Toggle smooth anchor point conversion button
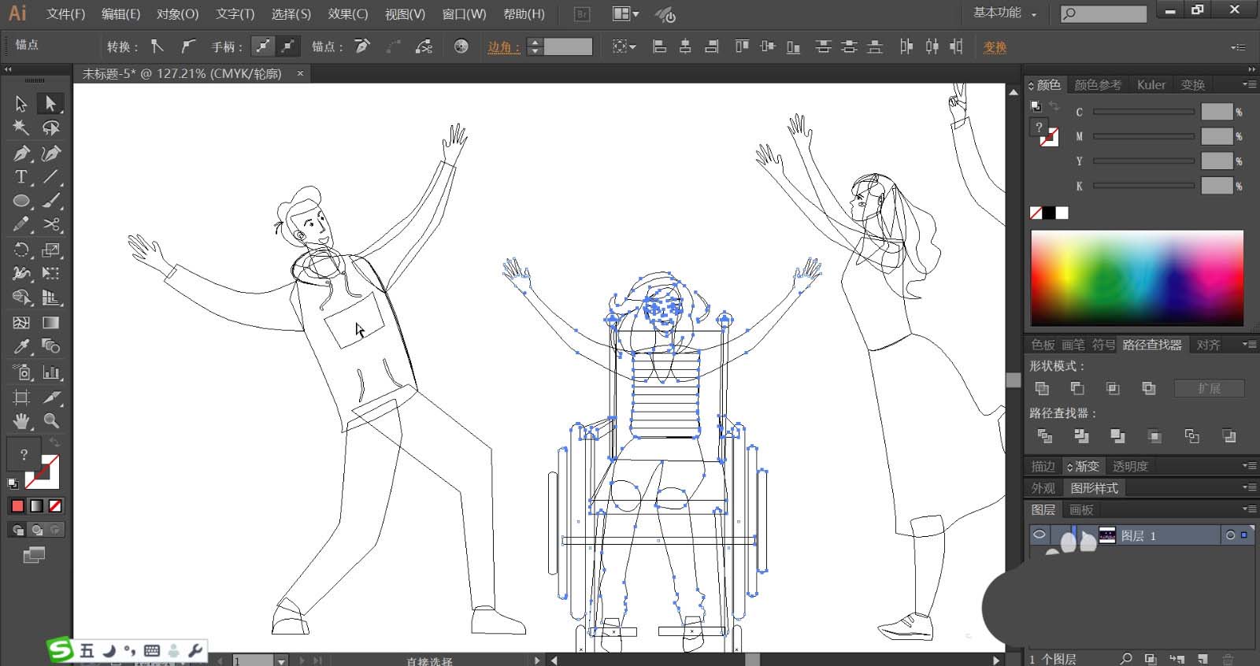 click(187, 46)
